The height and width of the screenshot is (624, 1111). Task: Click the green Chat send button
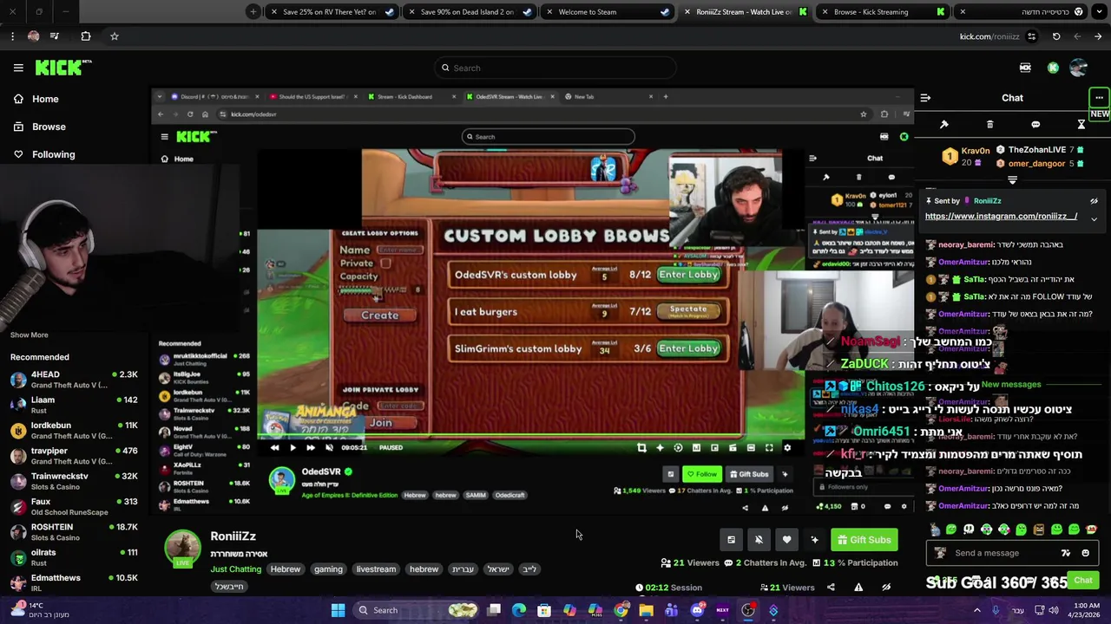(1082, 580)
